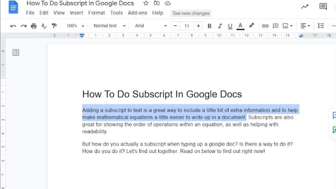The width and height of the screenshot is (336, 189).
Task: Open the Insert menu
Action: 76,13
